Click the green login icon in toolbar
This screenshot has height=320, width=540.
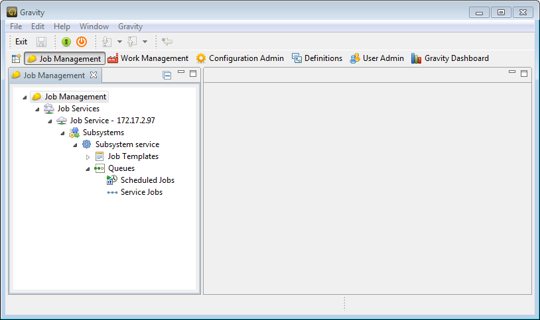pyautogui.click(x=66, y=42)
